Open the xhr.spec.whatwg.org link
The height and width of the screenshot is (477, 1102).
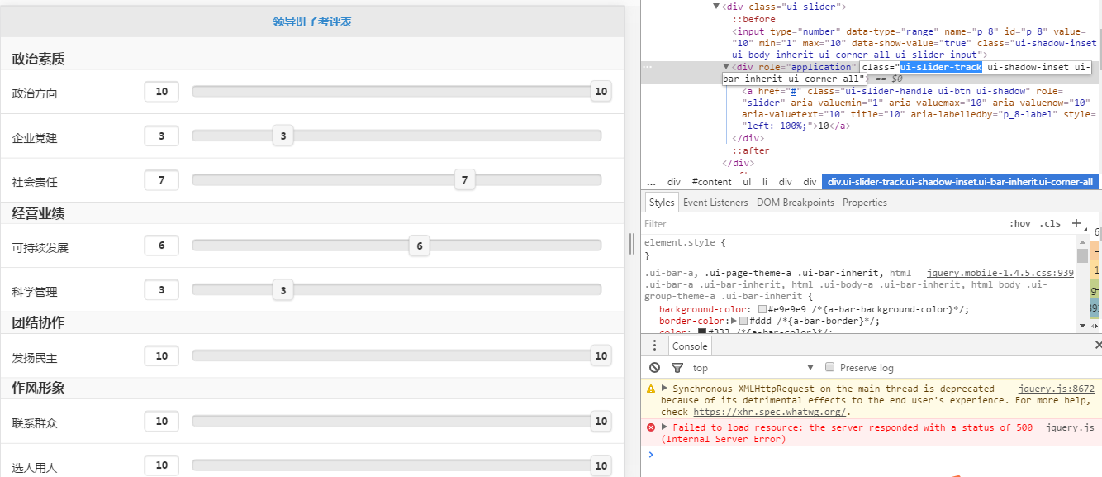pos(770,412)
